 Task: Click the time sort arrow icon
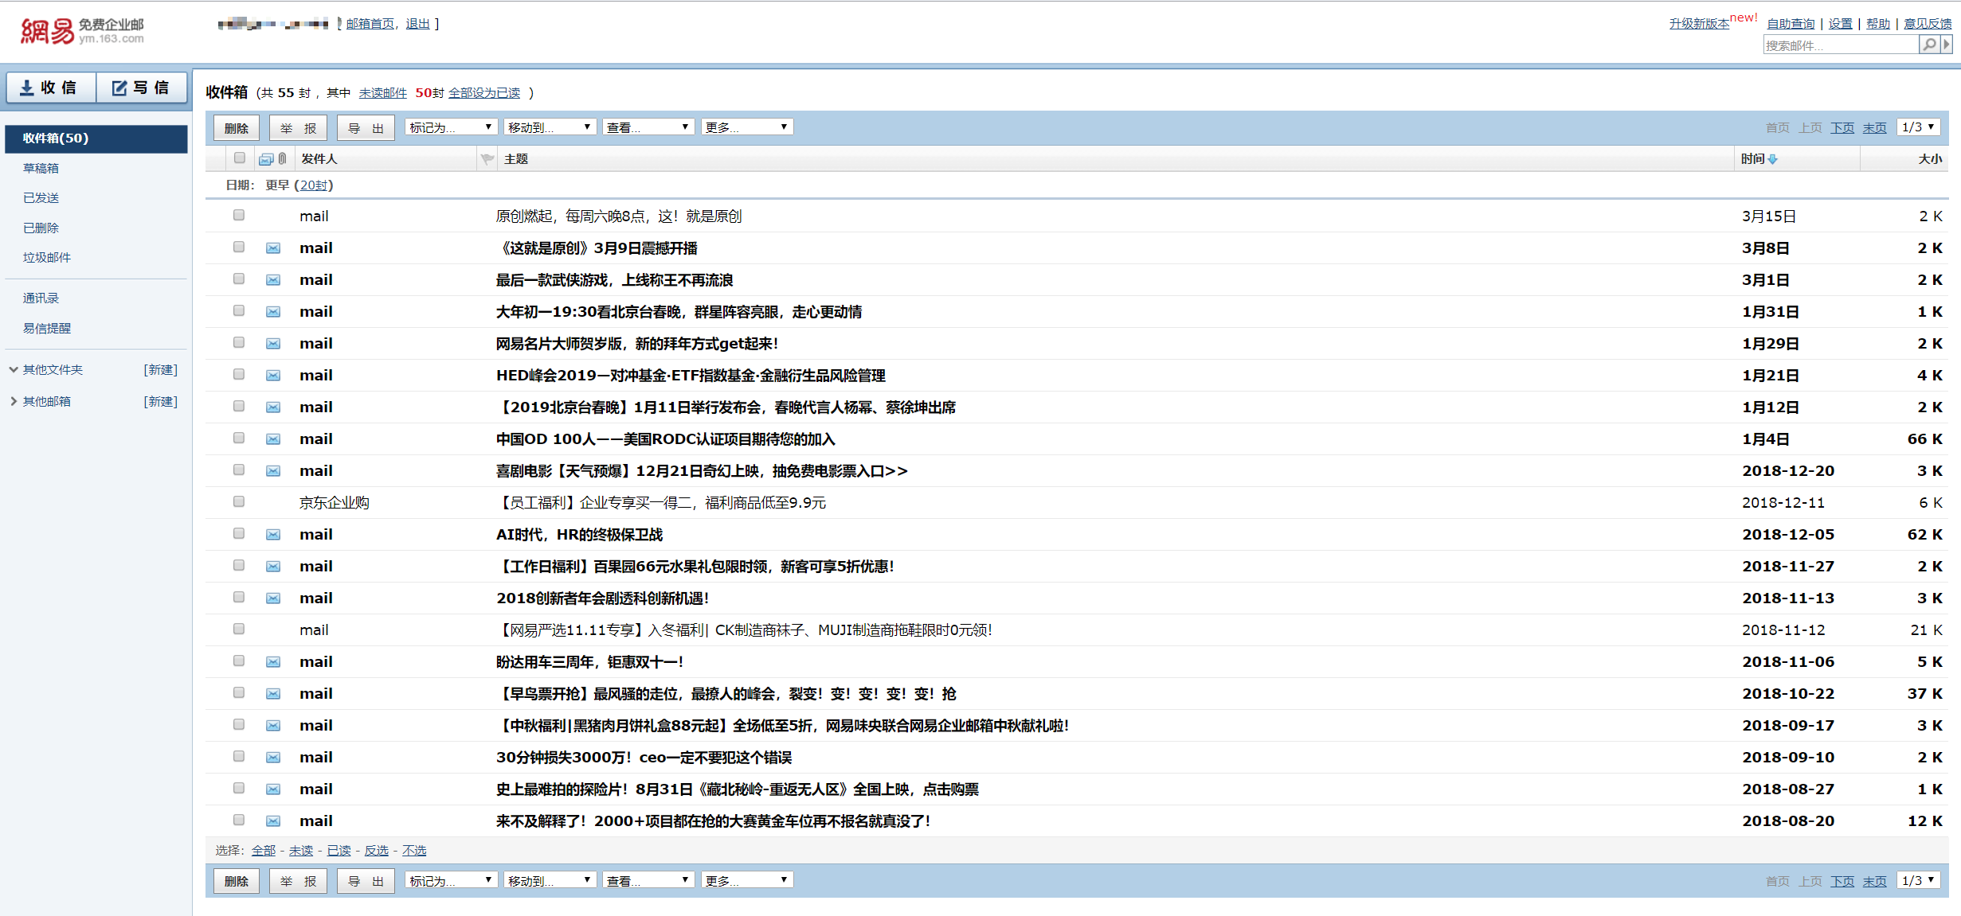(x=1773, y=159)
